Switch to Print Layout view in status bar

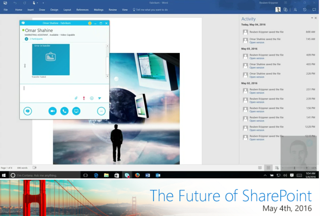[268, 168]
